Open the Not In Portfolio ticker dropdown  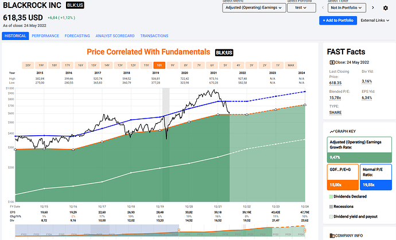pos(347,7)
